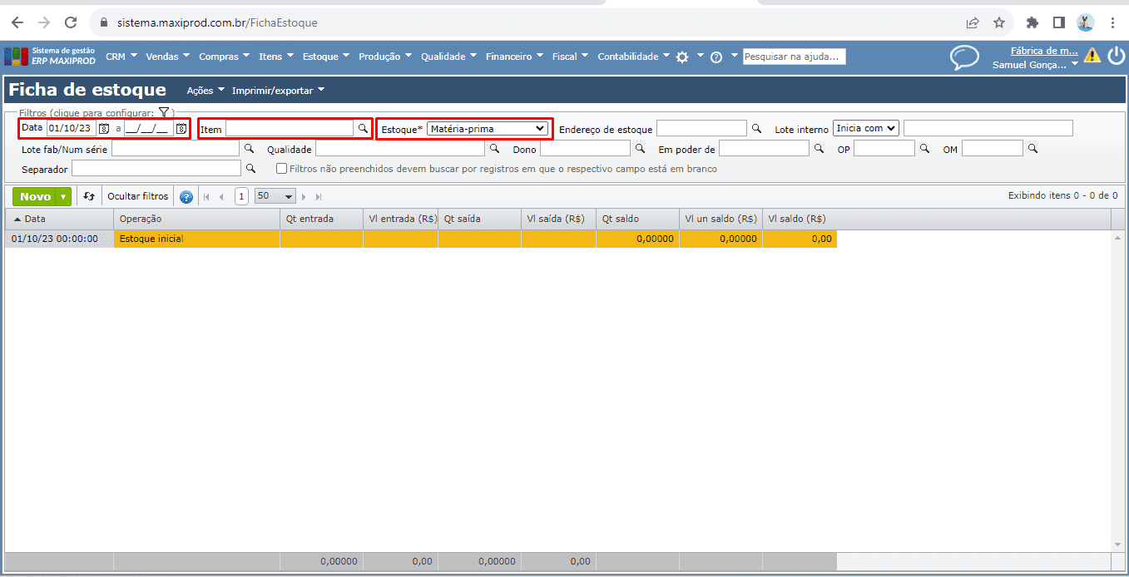Open the Imprimir/exportar dropdown menu
1129x577 pixels.
[278, 90]
